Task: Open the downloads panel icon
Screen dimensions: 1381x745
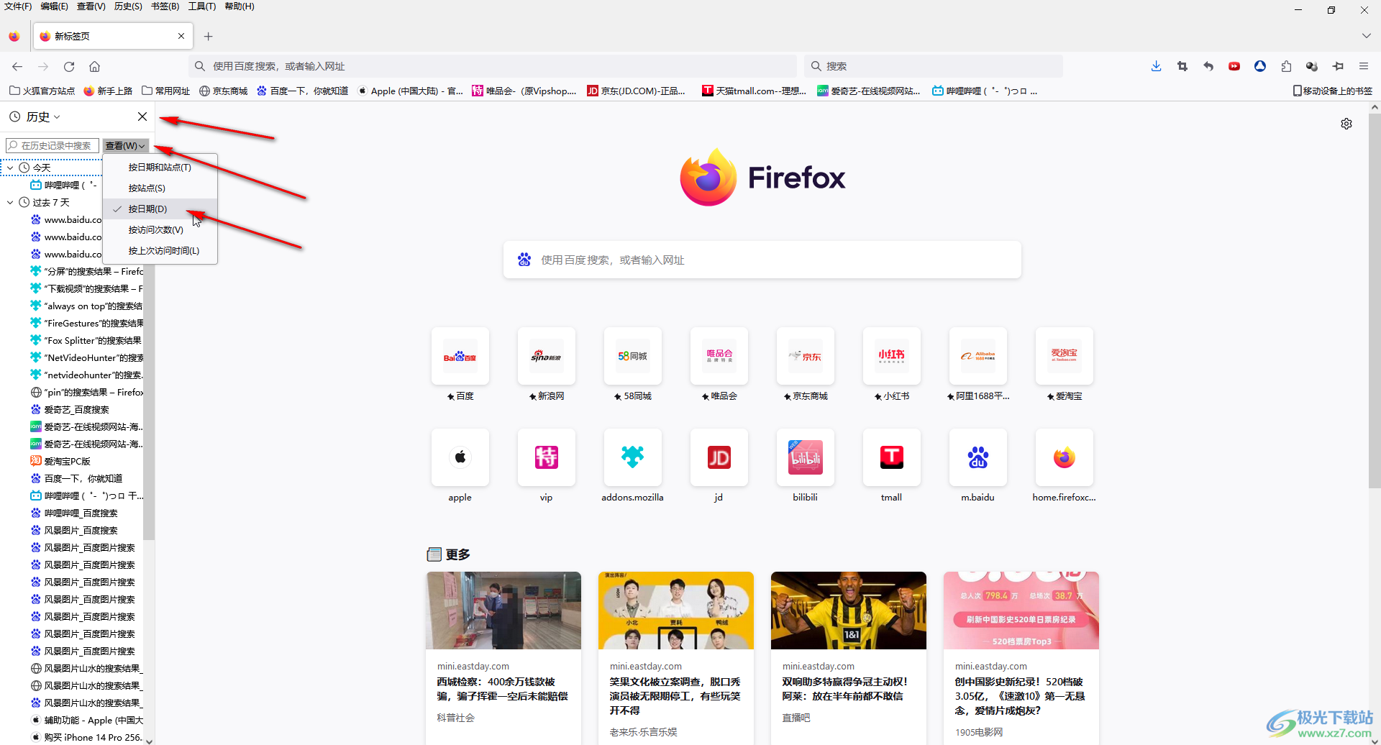Action: tap(1156, 66)
